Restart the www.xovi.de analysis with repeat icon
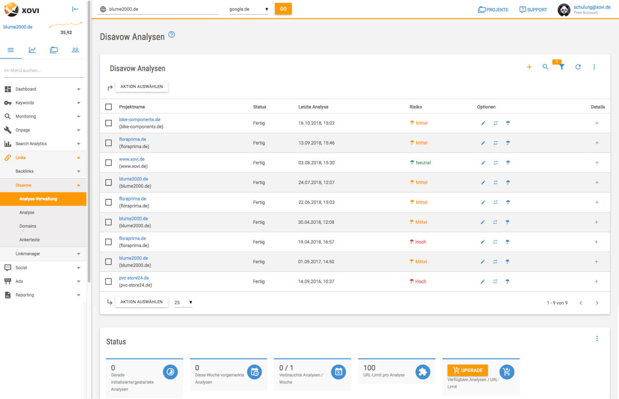The image size is (619, 399). [x=496, y=163]
